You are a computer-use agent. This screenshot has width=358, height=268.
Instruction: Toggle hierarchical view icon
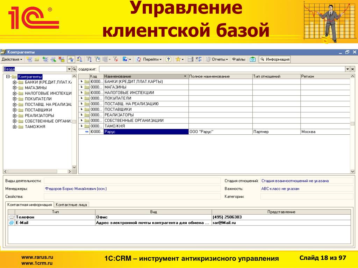(x=71, y=59)
